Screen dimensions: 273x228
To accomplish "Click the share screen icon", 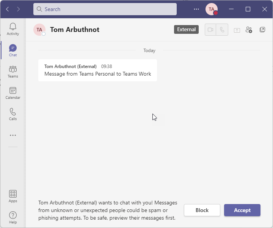I will coord(237,30).
